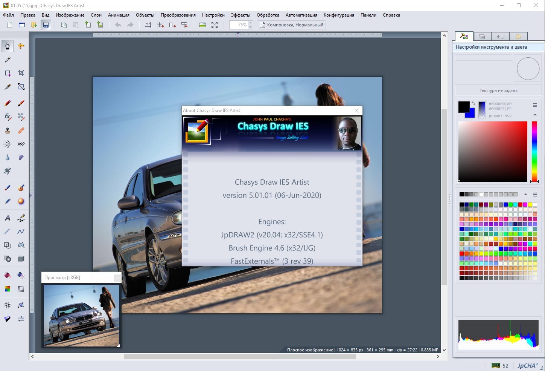Switch to the layers panel tab
Viewport: 545px width, 371px height.
coord(482,37)
